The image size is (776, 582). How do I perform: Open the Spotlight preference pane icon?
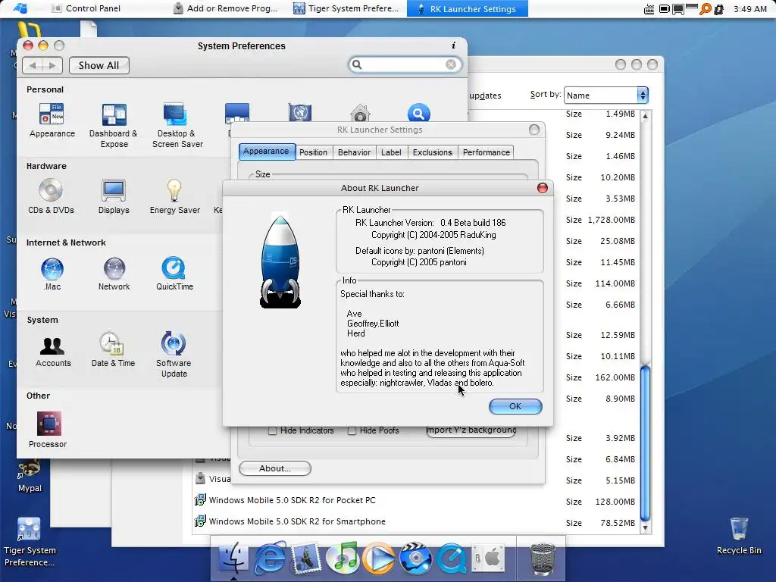click(418, 114)
